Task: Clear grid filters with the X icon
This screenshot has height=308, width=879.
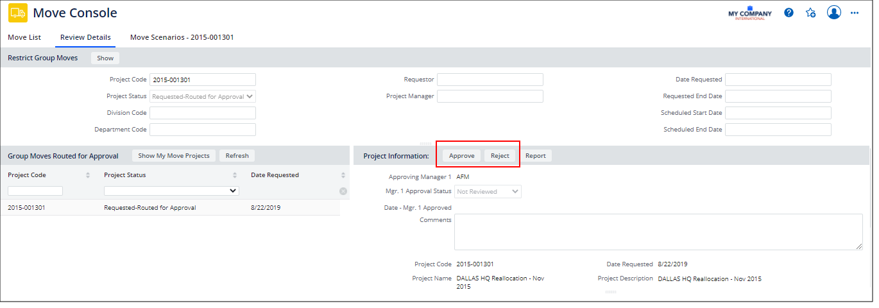Action: click(x=343, y=191)
